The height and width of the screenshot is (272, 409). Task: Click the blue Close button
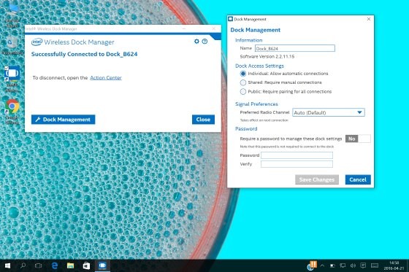point(203,120)
